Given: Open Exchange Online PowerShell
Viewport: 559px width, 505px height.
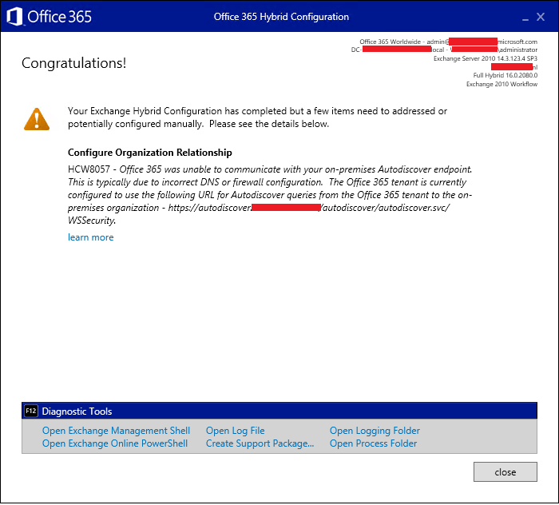Looking at the screenshot, I should 115,443.
